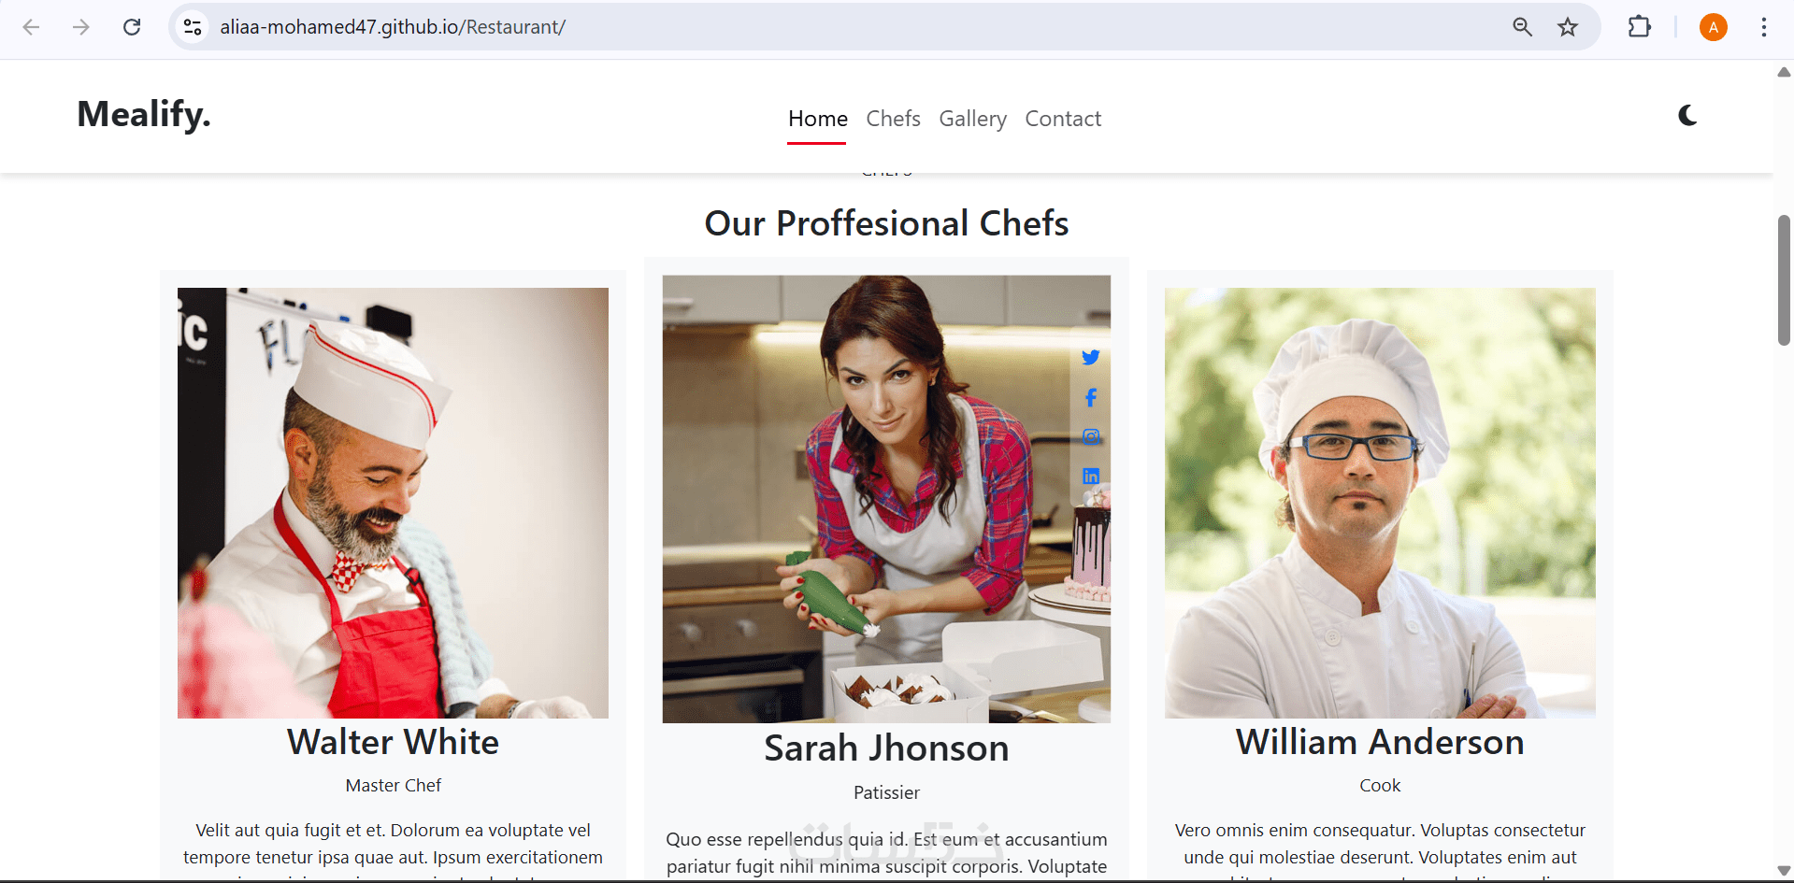Viewport: 1794px width, 883px height.
Task: Reload the page
Action: point(132,27)
